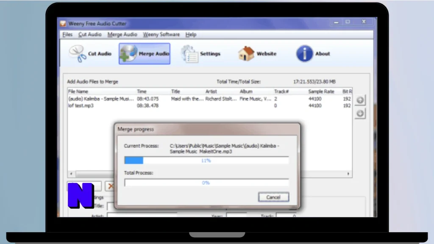Cancel the merge progress
Viewport: 434px width, 244px height.
pyautogui.click(x=273, y=197)
